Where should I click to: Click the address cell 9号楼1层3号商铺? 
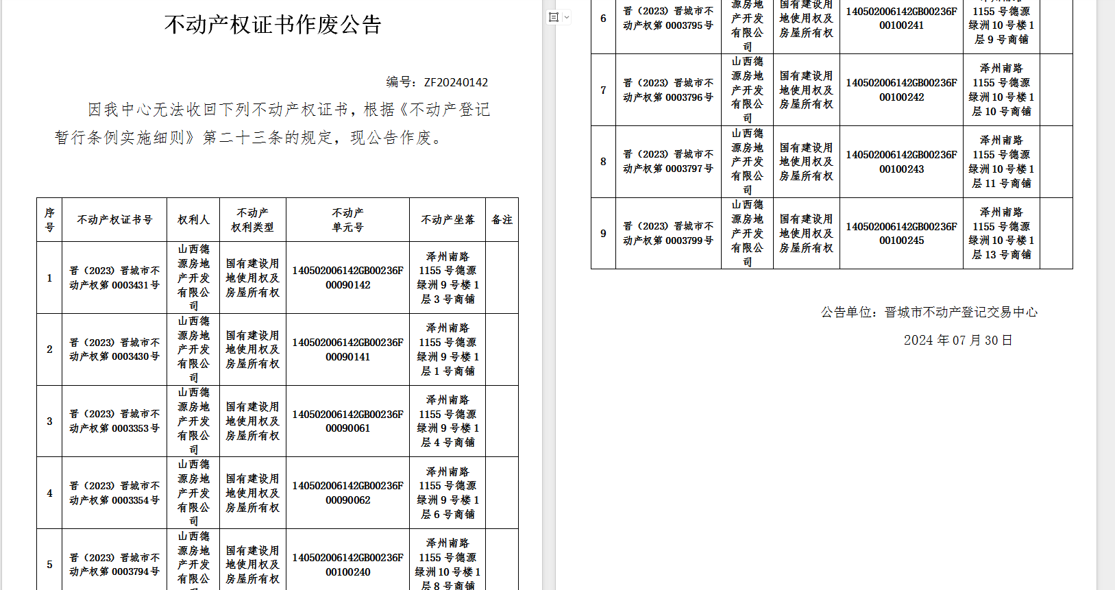coord(448,278)
